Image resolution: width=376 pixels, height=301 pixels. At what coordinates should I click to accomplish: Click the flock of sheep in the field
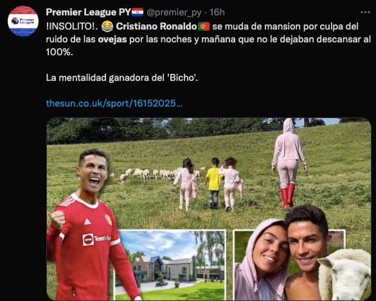[x=157, y=174]
